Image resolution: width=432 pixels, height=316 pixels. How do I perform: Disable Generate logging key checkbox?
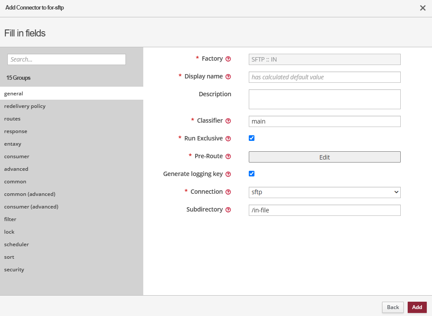251,174
